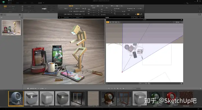
Task: Open the render size dropdown
Action: click(66, 9)
